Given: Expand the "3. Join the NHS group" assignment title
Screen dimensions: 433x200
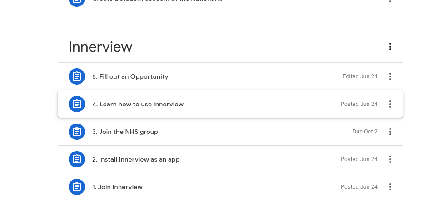Looking at the screenshot, I should (125, 132).
